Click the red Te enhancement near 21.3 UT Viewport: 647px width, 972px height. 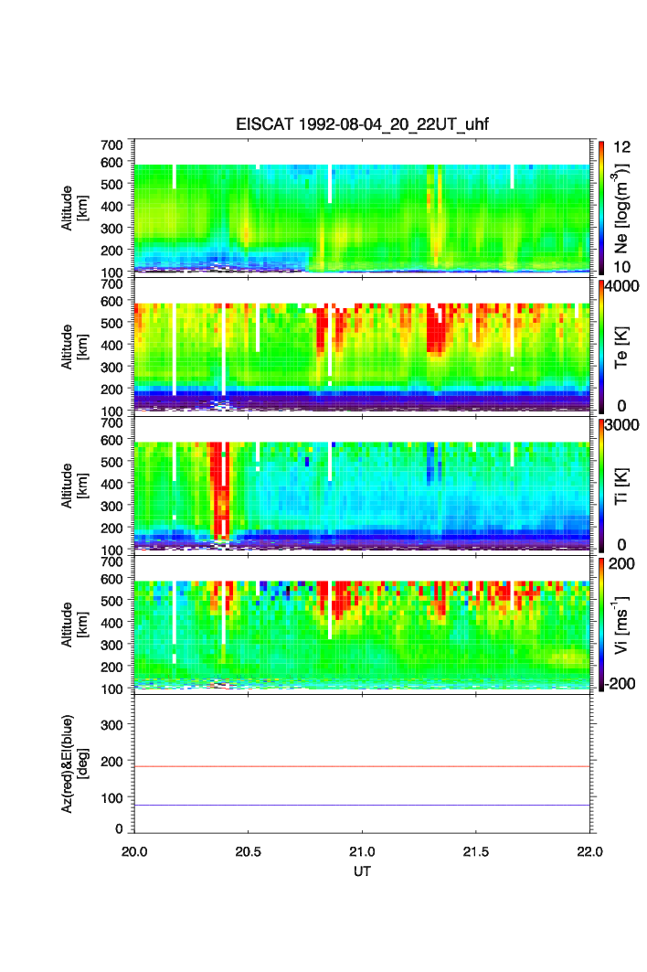pyautogui.click(x=437, y=330)
